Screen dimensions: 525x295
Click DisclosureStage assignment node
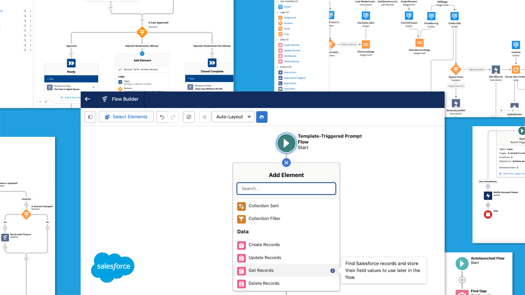point(366,45)
